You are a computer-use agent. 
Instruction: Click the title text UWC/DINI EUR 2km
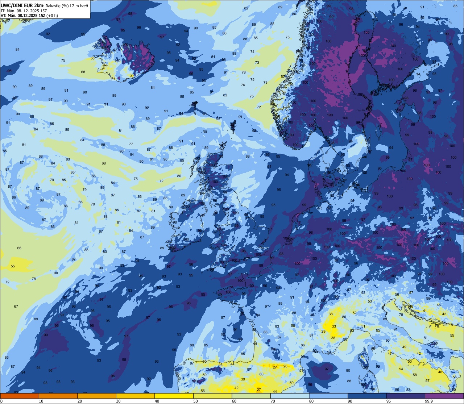22,5
